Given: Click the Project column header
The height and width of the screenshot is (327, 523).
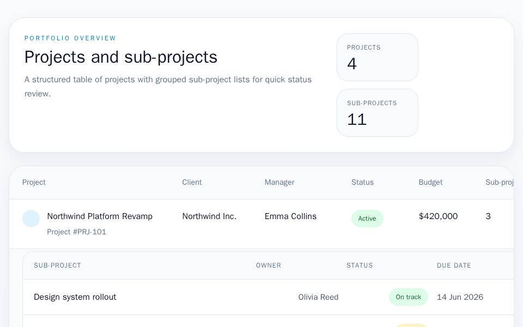Looking at the screenshot, I should point(34,182).
